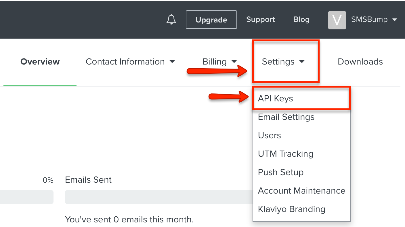Open Klaviyo Branding menu entry
The image size is (405, 227).
coord(301,209)
